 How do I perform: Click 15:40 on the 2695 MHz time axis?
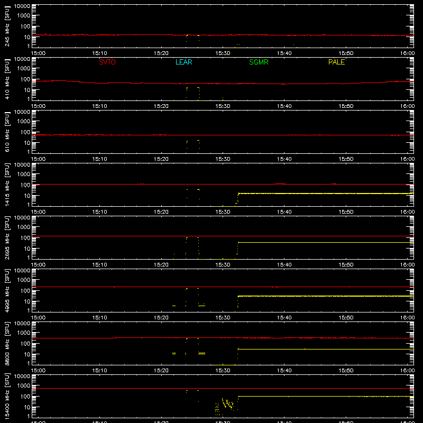point(284,265)
